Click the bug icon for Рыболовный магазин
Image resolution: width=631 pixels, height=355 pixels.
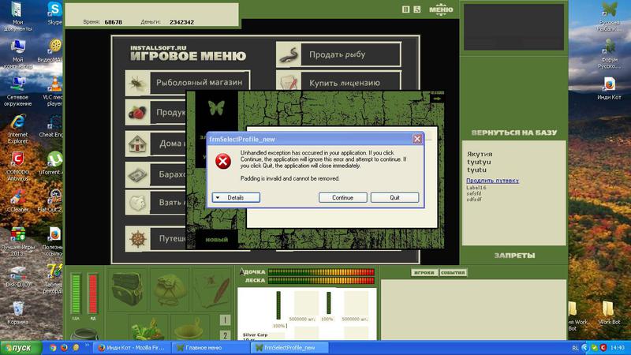click(137, 84)
